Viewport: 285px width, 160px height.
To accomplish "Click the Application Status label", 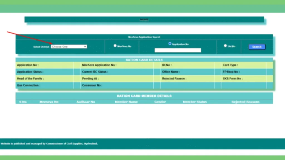I will [30, 72].
